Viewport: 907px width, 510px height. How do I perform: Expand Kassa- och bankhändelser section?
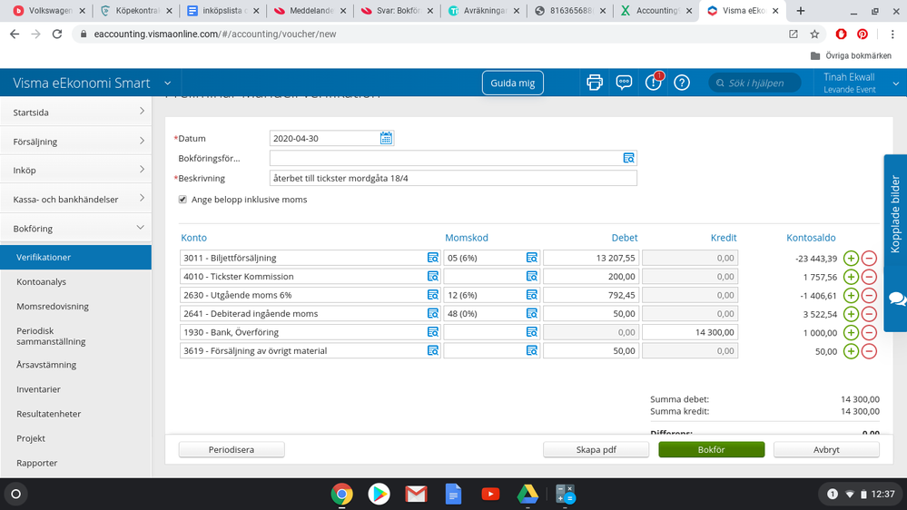pyautogui.click(x=75, y=199)
